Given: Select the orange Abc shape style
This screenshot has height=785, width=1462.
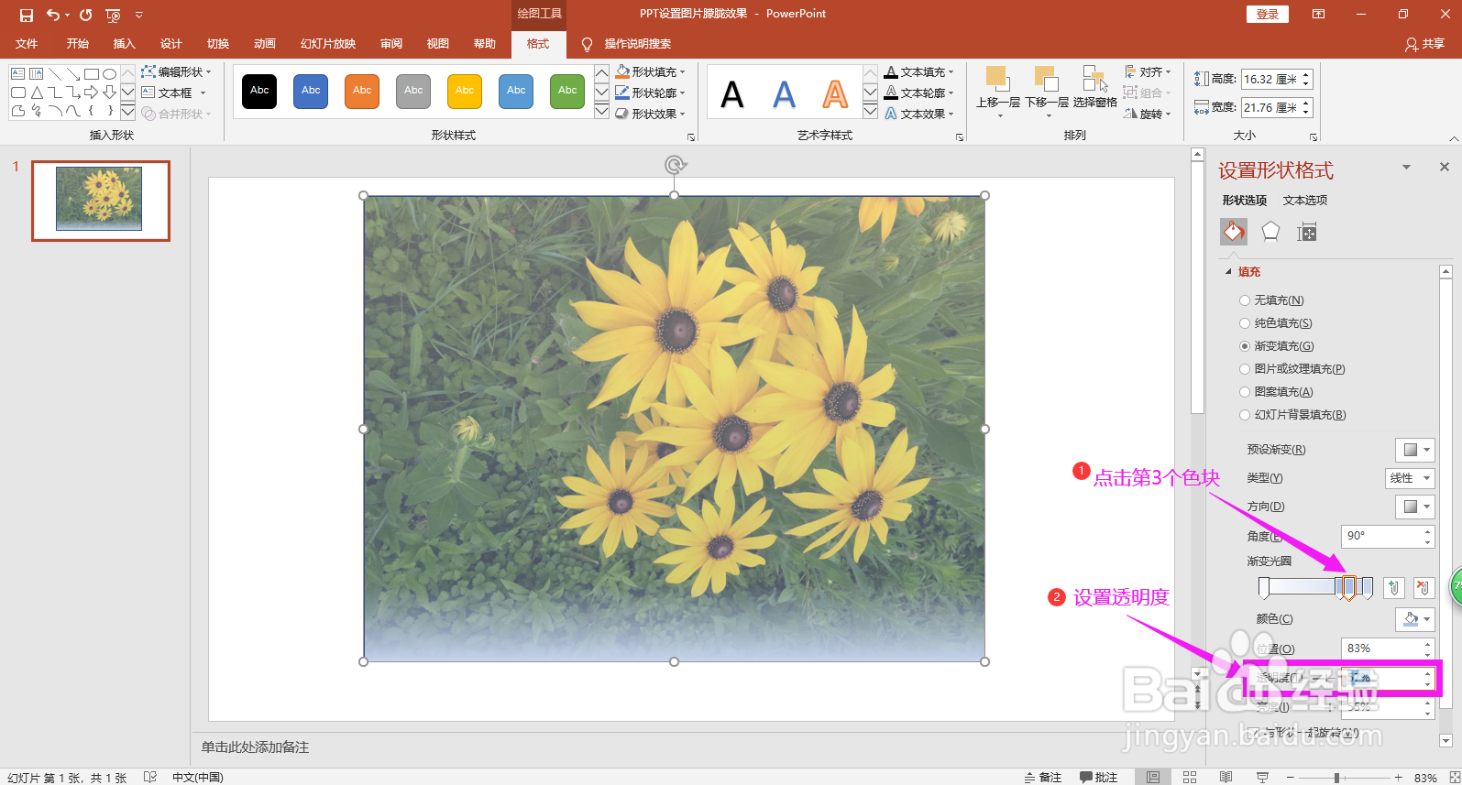Looking at the screenshot, I should coord(362,91).
